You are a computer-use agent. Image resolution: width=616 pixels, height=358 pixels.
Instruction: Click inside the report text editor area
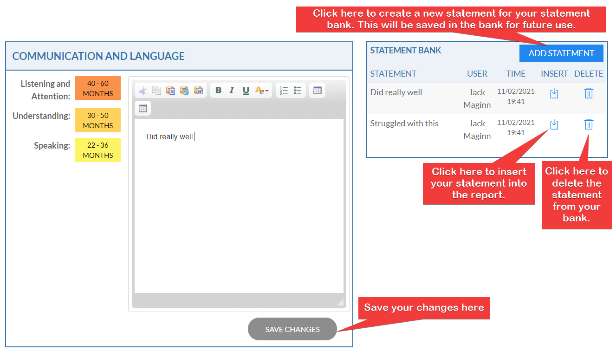239,206
